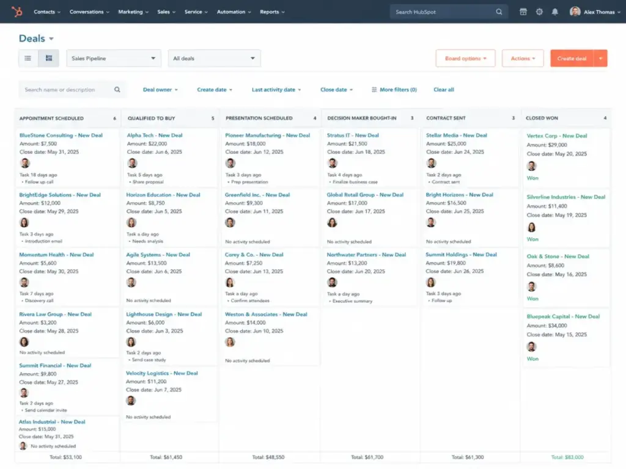
Task: Click magnifier in name or description search
Action: tap(117, 90)
